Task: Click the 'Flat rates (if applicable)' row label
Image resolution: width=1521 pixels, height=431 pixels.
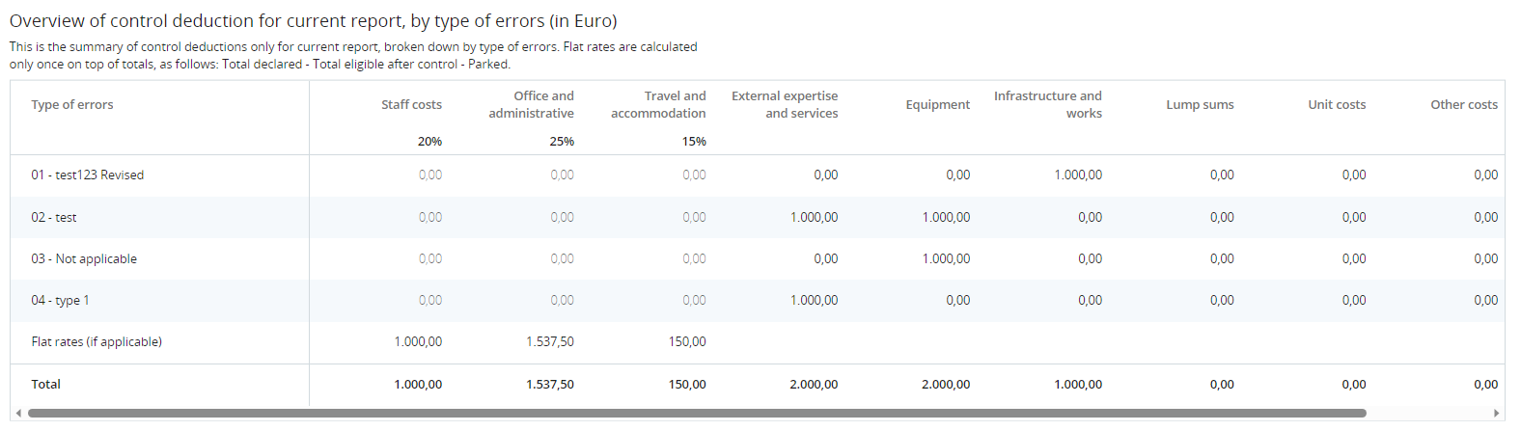Action: 97,341
